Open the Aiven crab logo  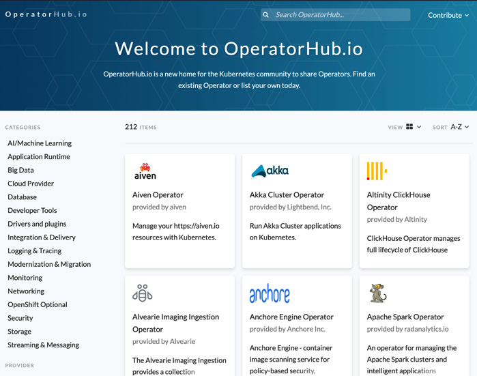[145, 171]
